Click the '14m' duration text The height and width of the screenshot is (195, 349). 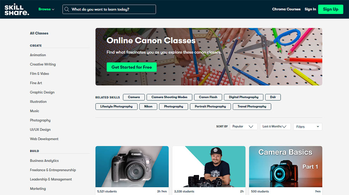pos(318,191)
